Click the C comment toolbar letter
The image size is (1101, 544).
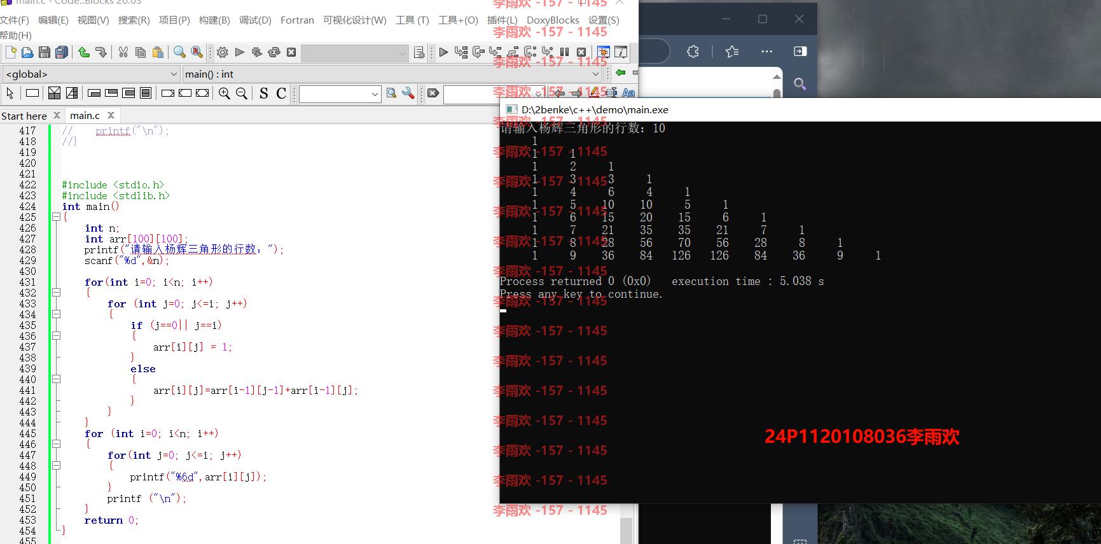[281, 94]
